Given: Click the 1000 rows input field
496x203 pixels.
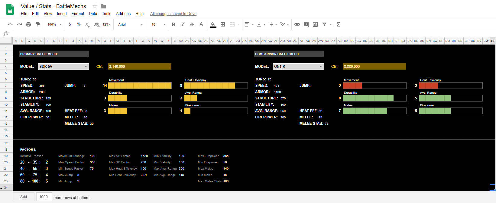Looking at the screenshot, I should (44, 197).
